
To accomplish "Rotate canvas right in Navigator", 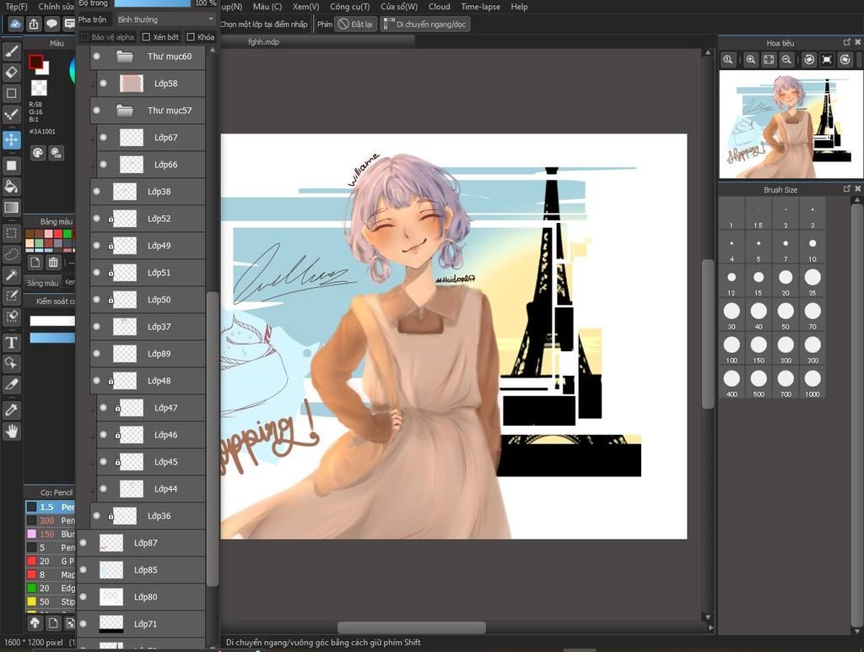I will click(x=845, y=60).
